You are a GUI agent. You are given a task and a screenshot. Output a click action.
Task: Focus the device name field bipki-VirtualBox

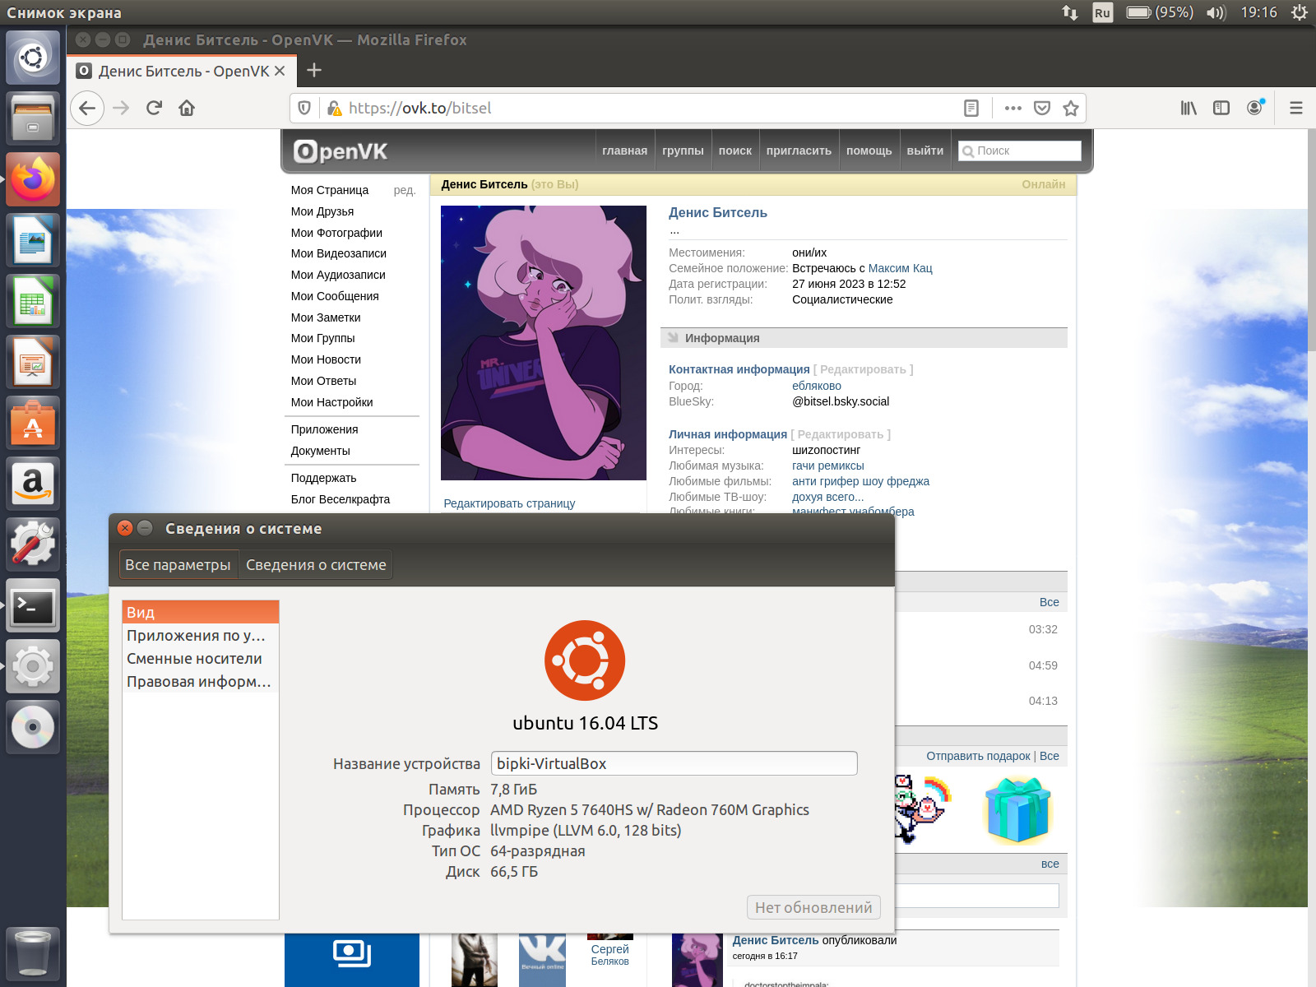[x=674, y=763]
